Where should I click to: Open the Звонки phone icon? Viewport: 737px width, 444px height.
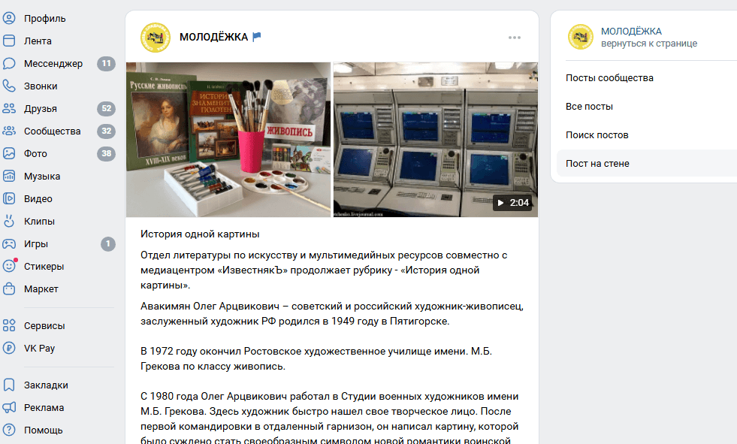click(9, 86)
